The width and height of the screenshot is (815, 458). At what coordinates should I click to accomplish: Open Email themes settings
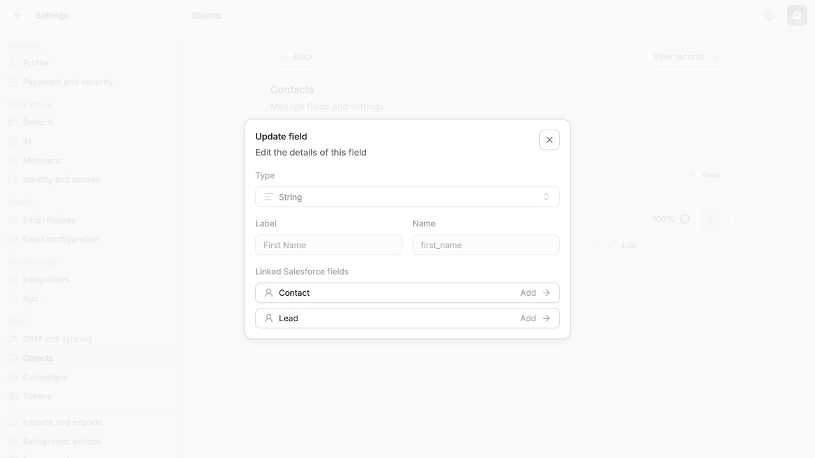(x=92, y=220)
